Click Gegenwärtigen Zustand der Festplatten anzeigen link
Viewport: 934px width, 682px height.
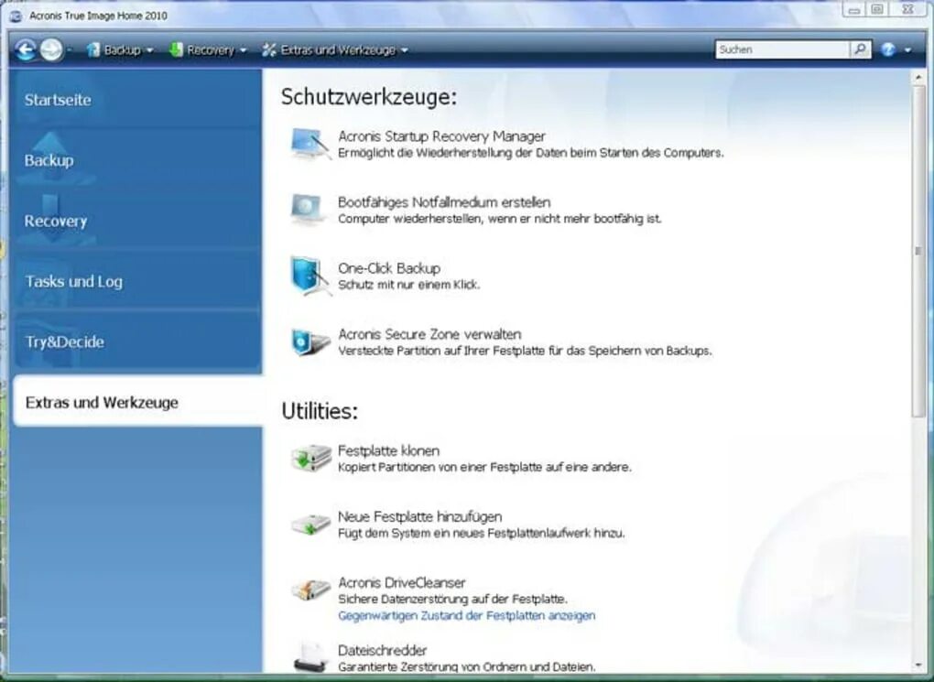pyautogui.click(x=466, y=615)
